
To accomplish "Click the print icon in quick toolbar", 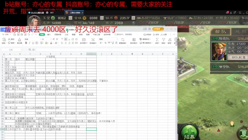I will 22,35.
